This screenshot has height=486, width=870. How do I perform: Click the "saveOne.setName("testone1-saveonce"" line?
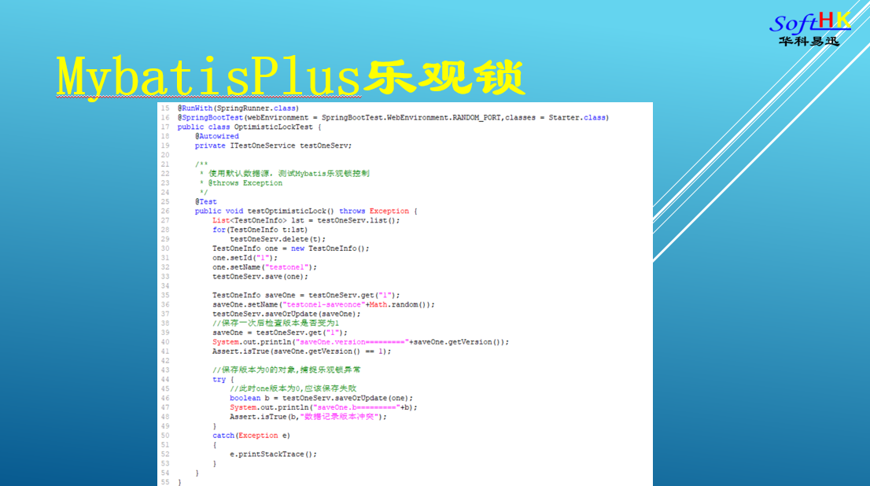coord(323,304)
